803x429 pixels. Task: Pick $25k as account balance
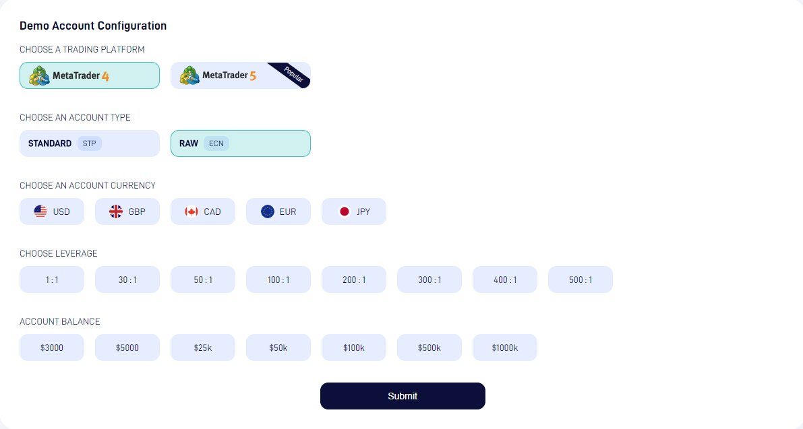(x=203, y=348)
